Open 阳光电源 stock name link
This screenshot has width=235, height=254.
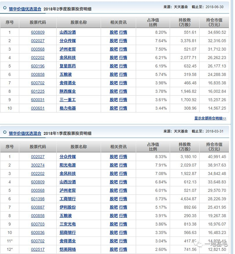coord(67,165)
